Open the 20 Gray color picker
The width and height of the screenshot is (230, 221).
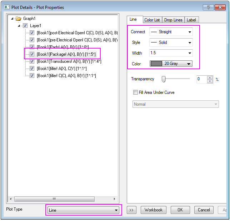(171, 64)
